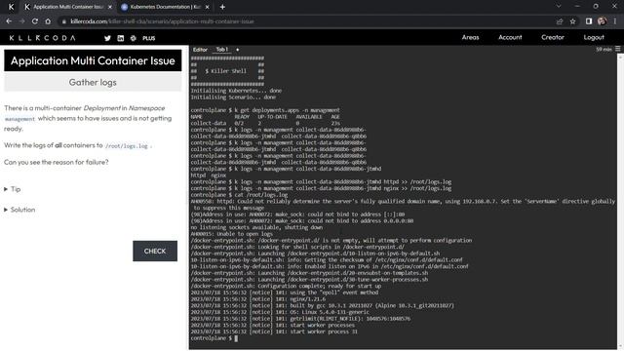Click the share page icon in address bar
Image resolution: width=624 pixels, height=351 pixels.
[x=560, y=21]
